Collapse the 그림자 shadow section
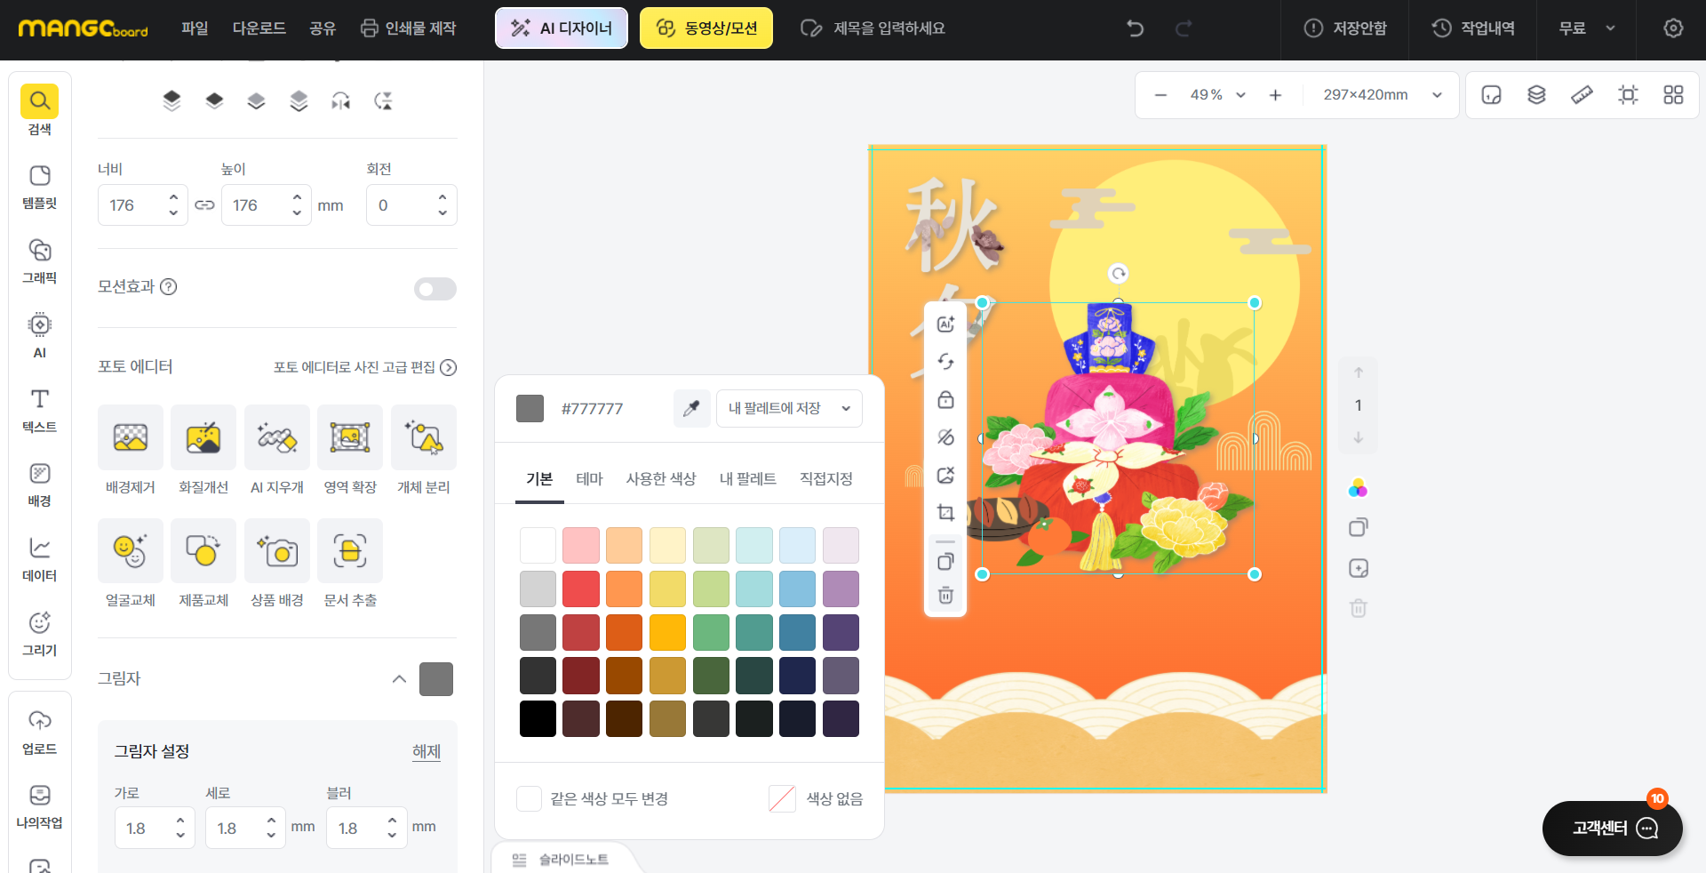Viewport: 1706px width, 873px height. pyautogui.click(x=399, y=679)
